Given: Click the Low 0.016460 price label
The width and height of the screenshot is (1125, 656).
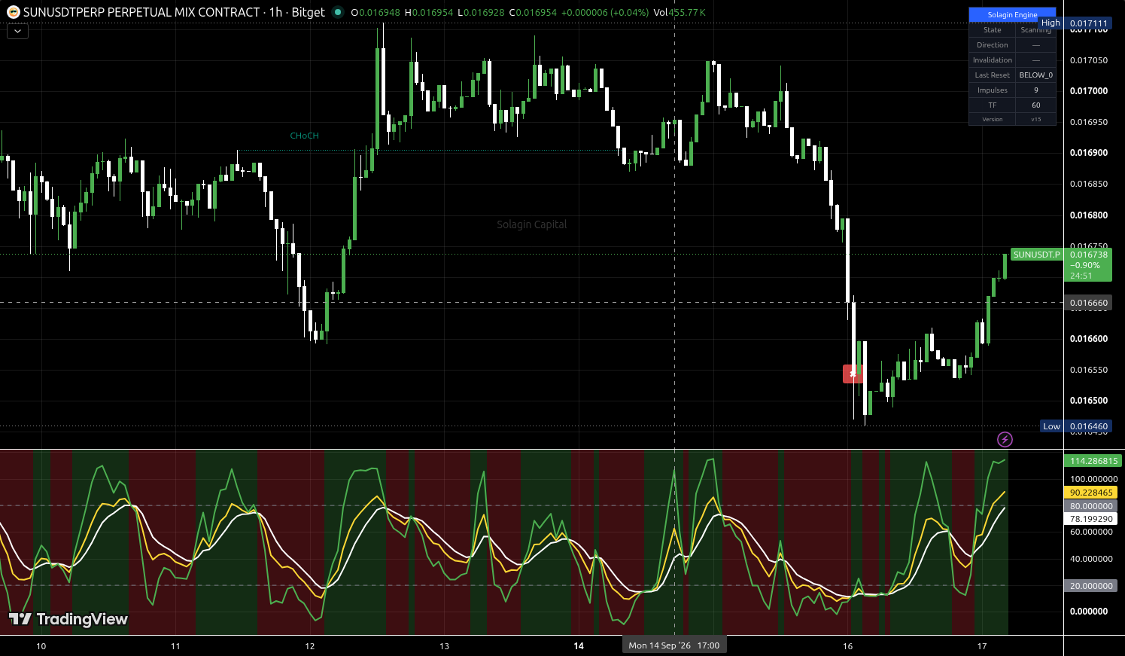Looking at the screenshot, I should tap(1075, 426).
